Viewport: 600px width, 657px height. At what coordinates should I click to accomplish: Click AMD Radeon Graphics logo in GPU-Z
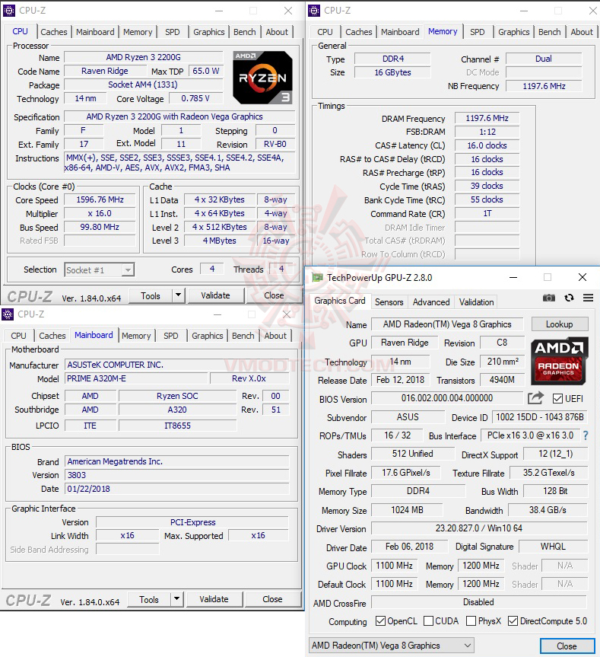coord(560,361)
